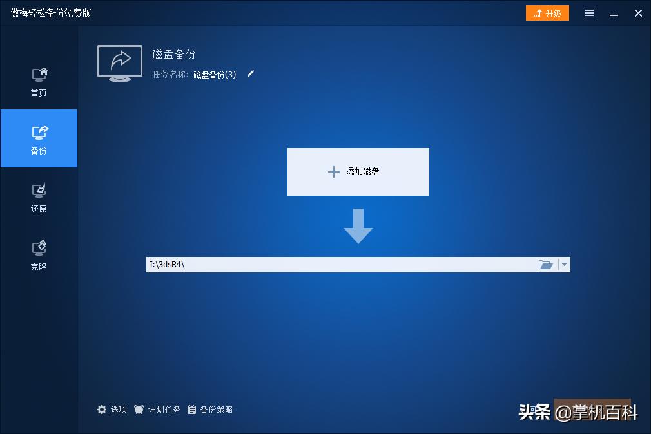Select 首页 home icon in sidebar
This screenshot has height=434, width=651.
[x=38, y=74]
